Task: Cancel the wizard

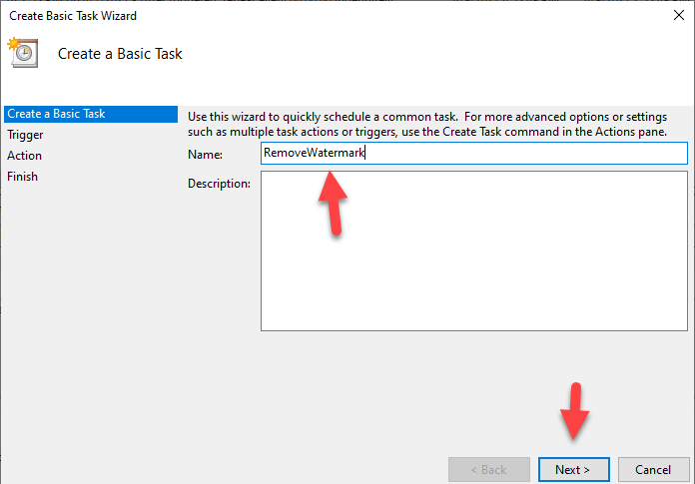Action: tap(654, 469)
